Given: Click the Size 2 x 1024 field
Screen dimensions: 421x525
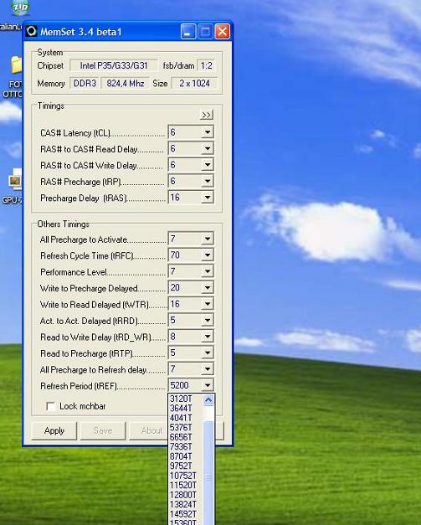Looking at the screenshot, I should (194, 83).
